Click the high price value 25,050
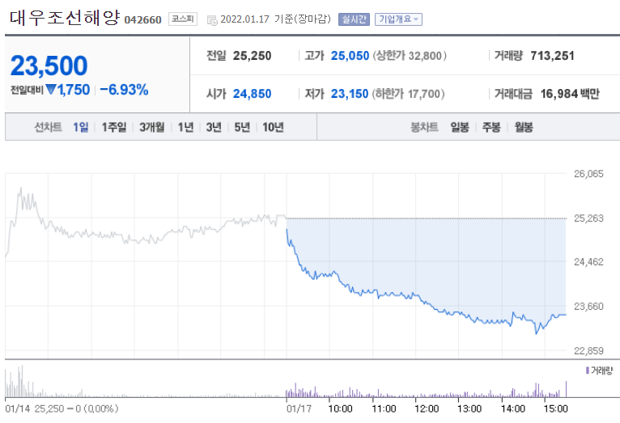The height and width of the screenshot is (423, 620). 350,56
